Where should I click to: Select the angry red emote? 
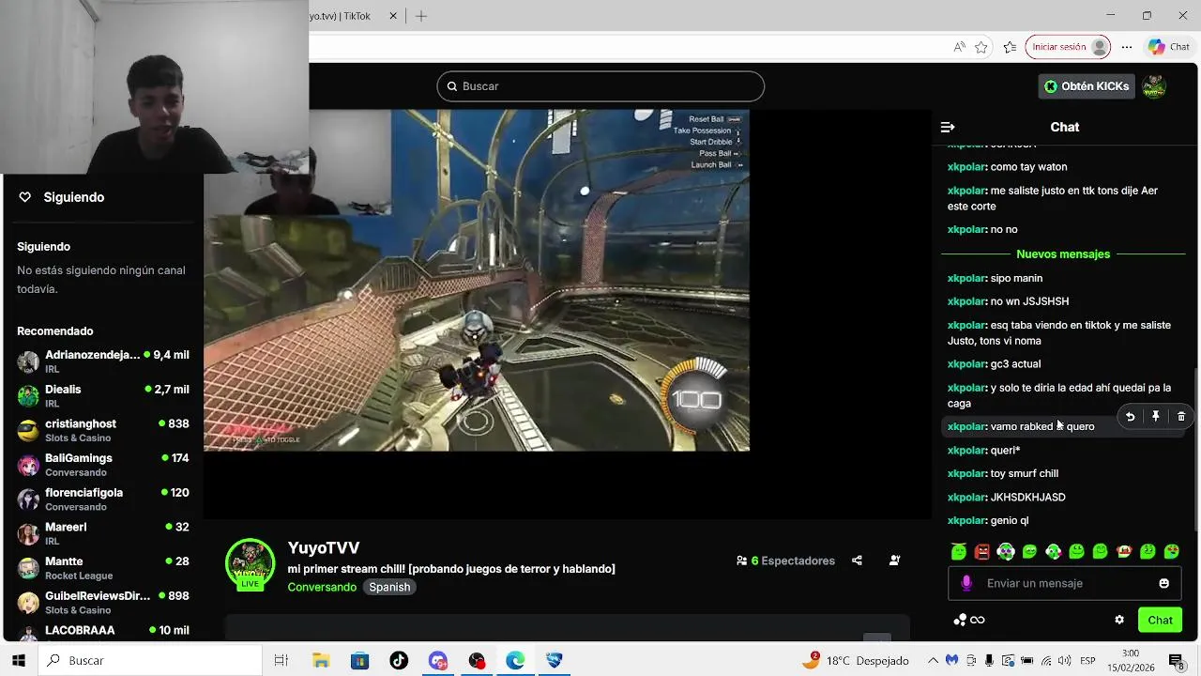[982, 552]
